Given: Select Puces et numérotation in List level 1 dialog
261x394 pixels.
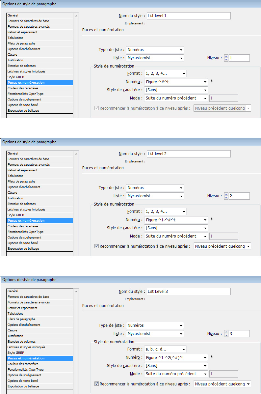Looking at the screenshot, I should pos(39,83).
